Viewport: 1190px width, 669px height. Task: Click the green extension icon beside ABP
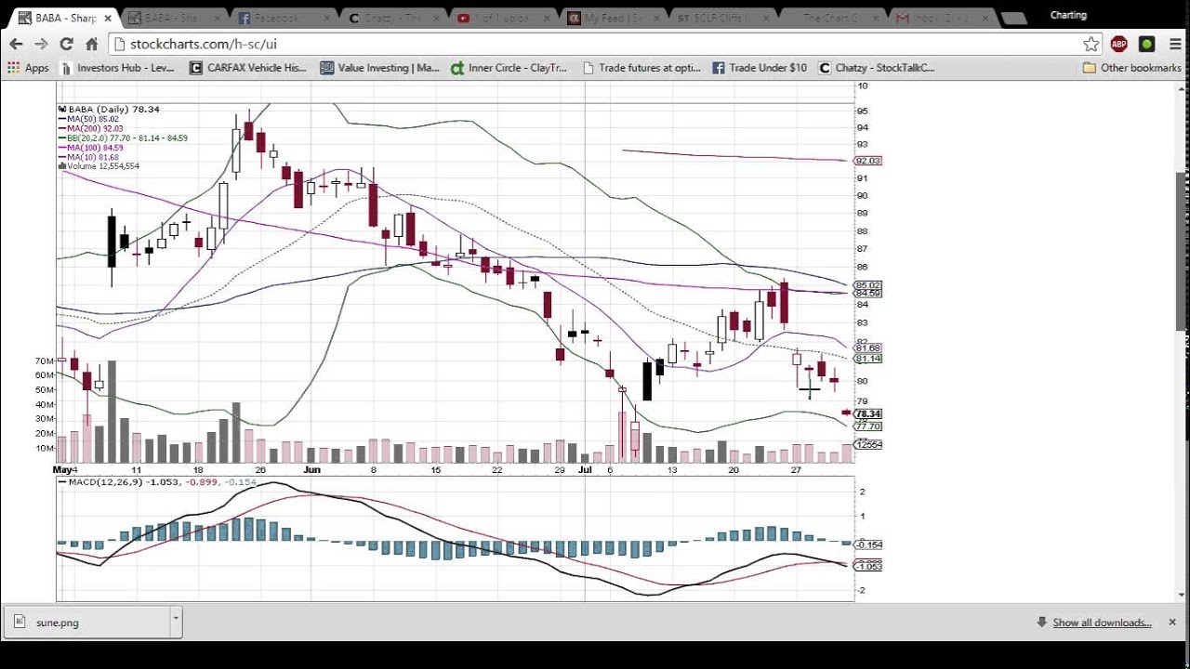click(x=1146, y=44)
